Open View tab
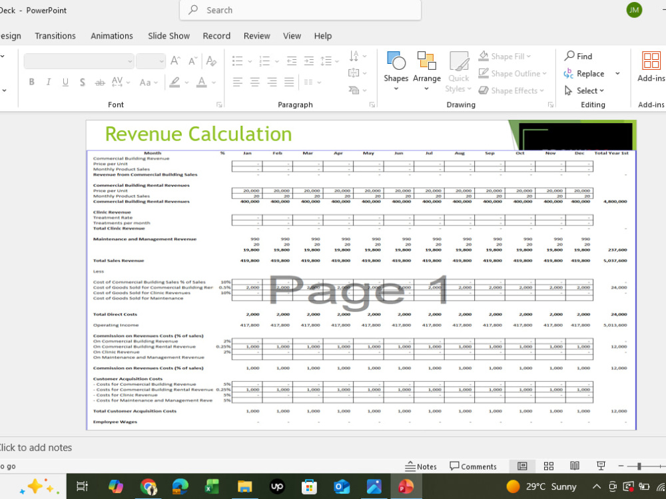This screenshot has width=666, height=499. pyautogui.click(x=292, y=36)
